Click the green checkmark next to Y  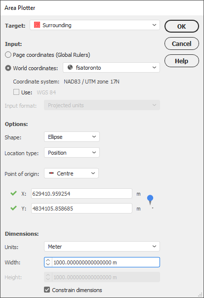tap(13, 208)
